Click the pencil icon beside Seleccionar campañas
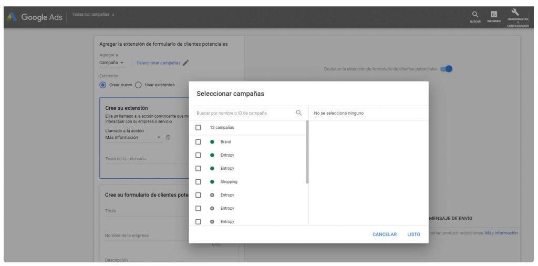The width and height of the screenshot is (538, 266). click(x=185, y=63)
